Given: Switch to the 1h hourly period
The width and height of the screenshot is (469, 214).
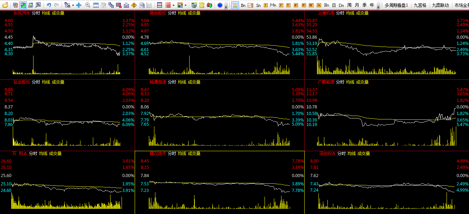Looking at the screenshot, I should pos(319,5).
